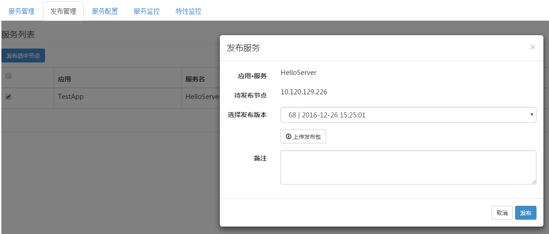Uncheck the TestApp row checkbox

pos(8,97)
